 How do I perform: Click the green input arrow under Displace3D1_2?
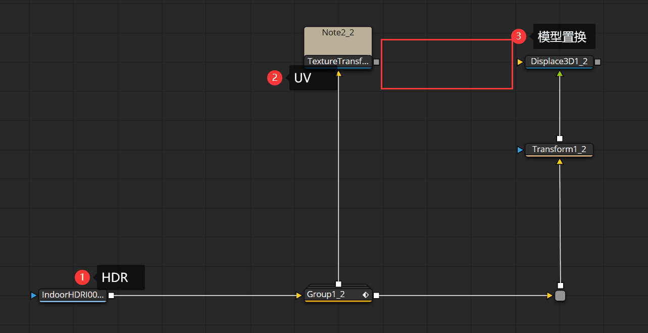pyautogui.click(x=559, y=74)
